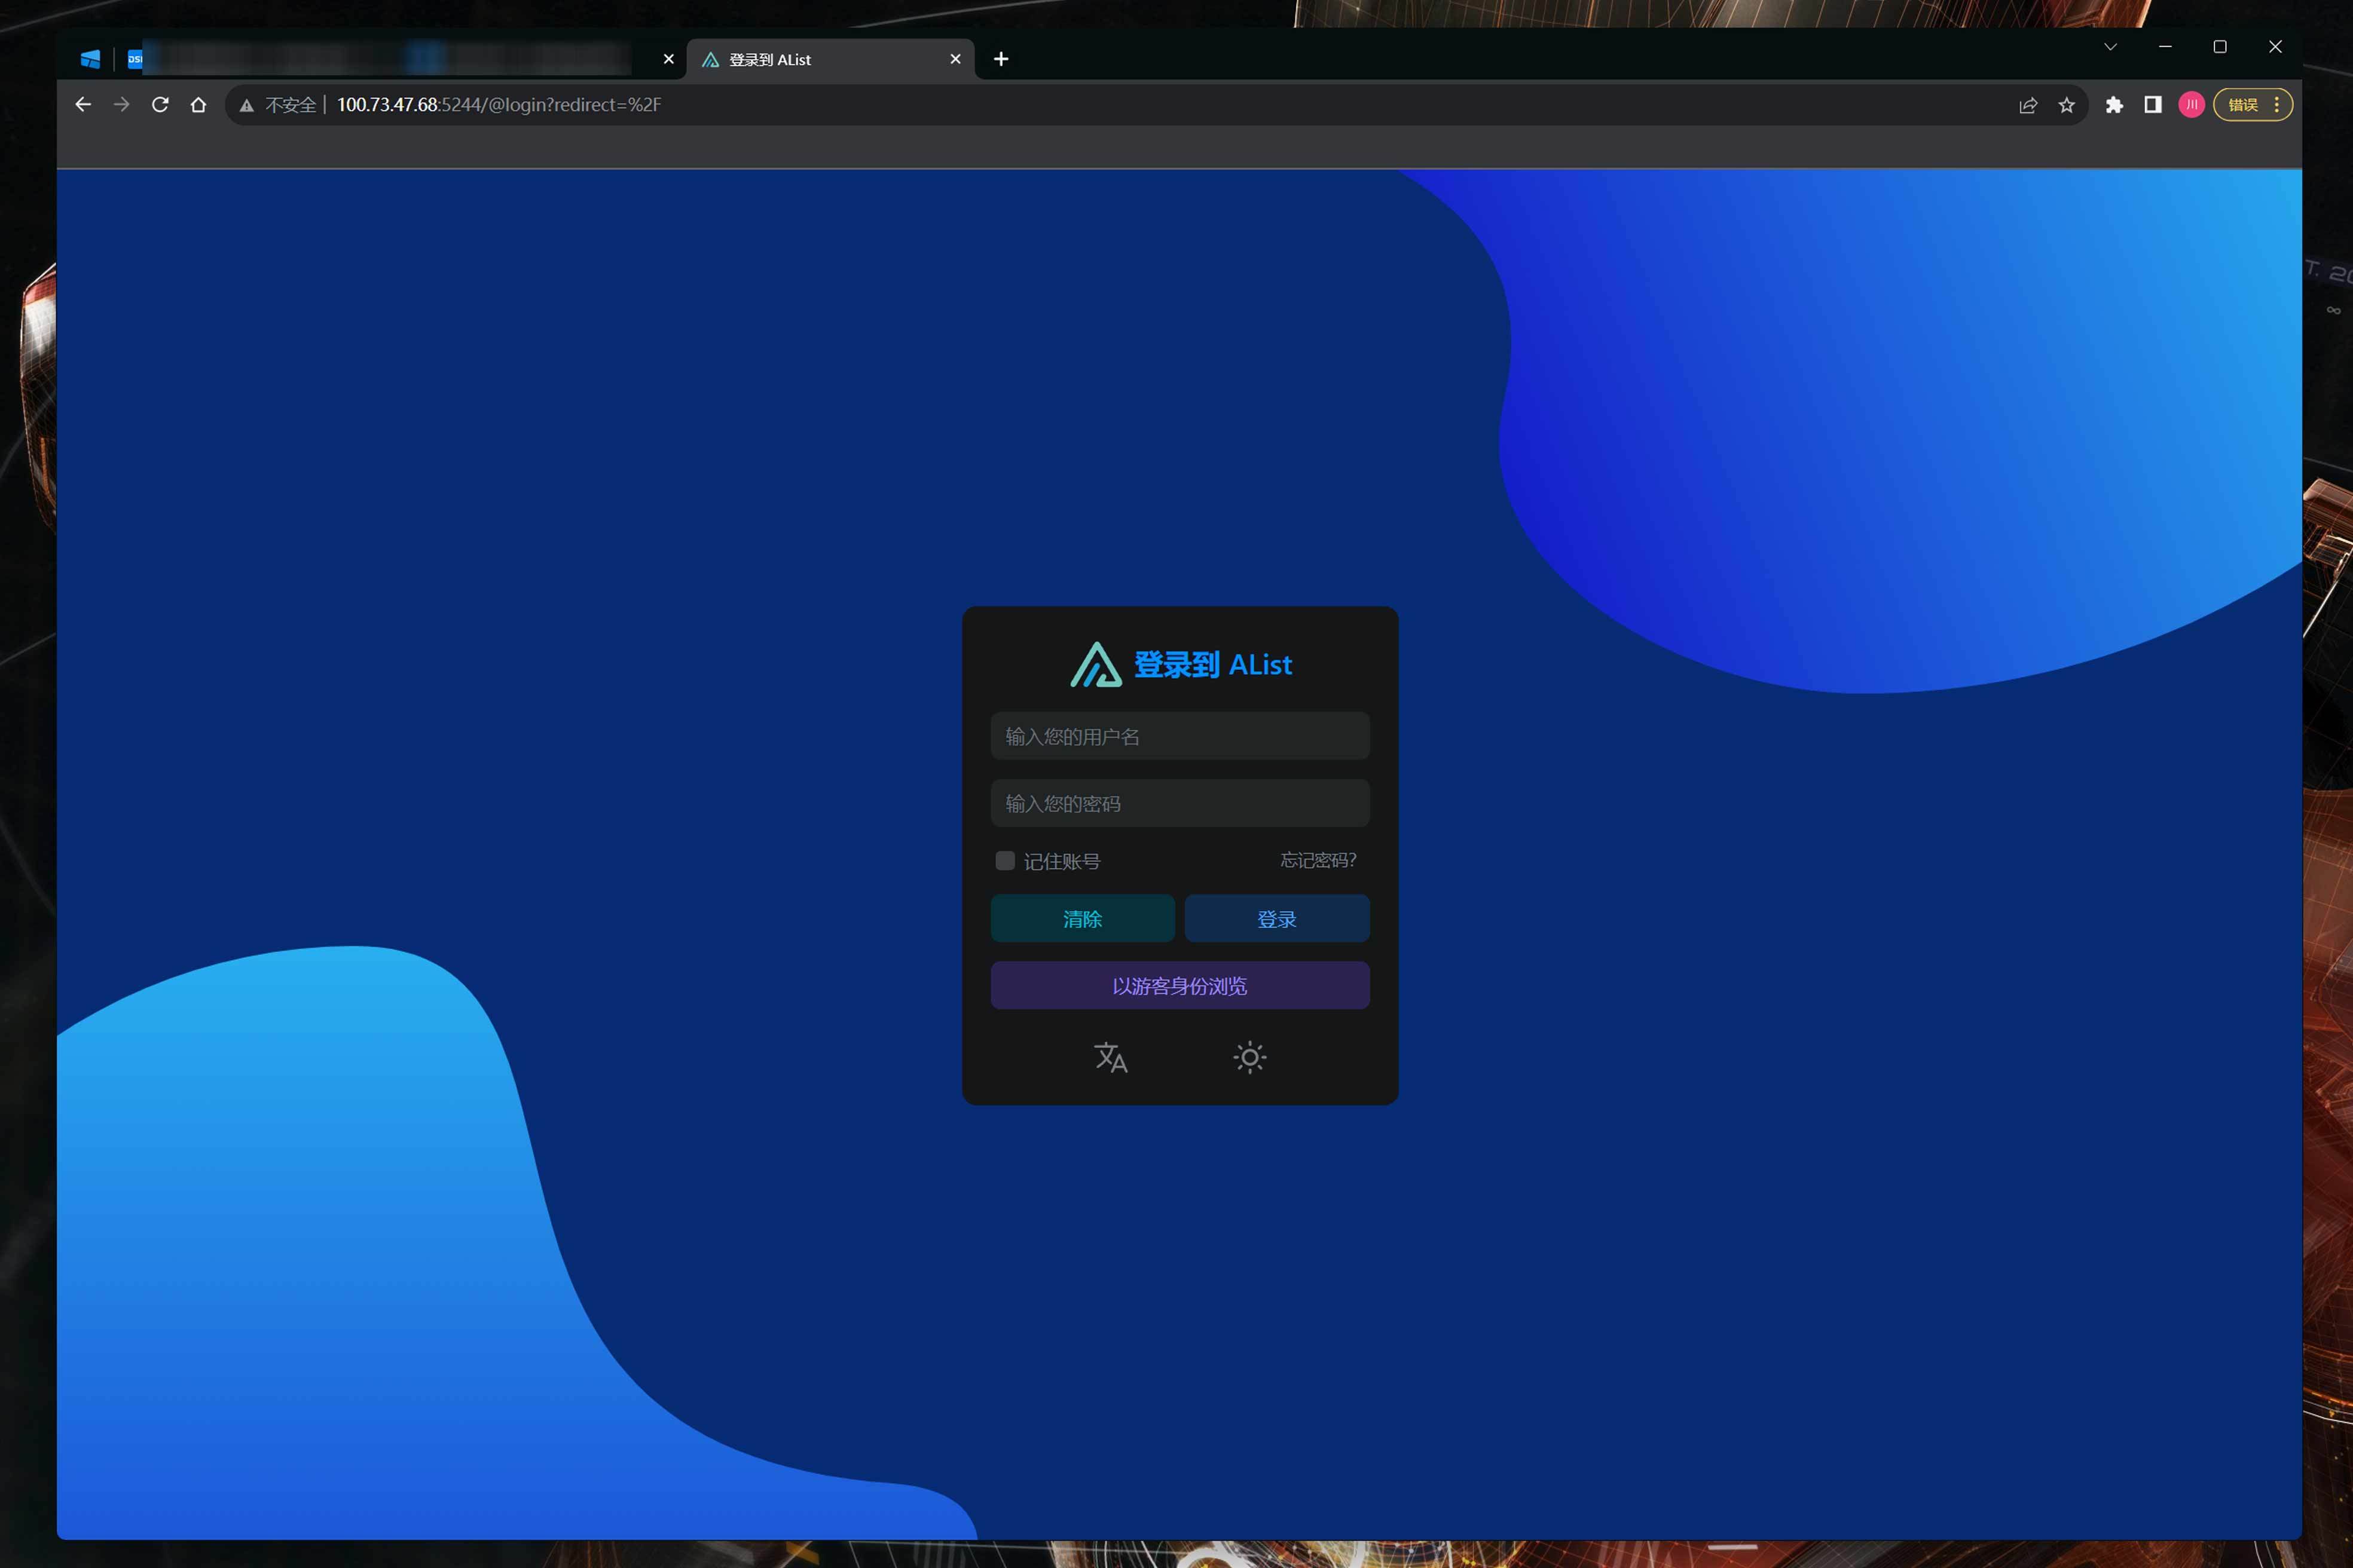The width and height of the screenshot is (2353, 1568).
Task: Open the extensions puzzle icon
Action: [2114, 105]
